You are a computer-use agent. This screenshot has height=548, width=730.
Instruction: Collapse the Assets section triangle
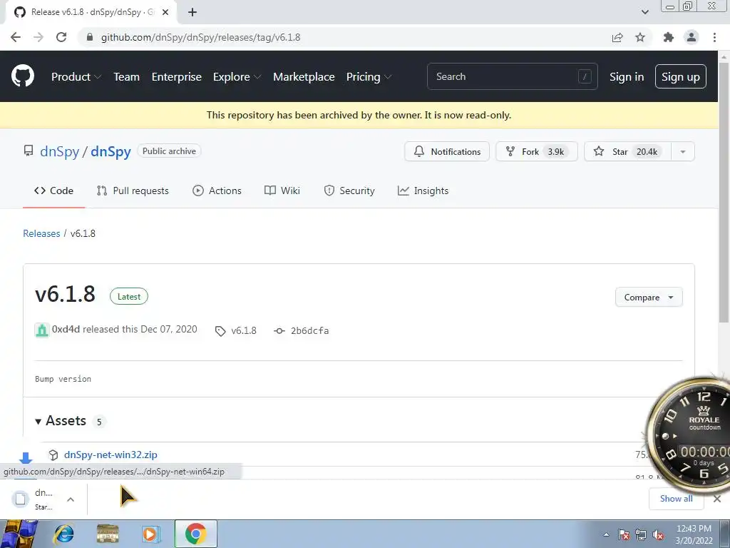pos(38,421)
